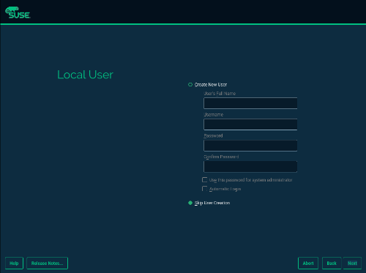Enable use this password for system administrator
The image size is (366, 273).
tap(205, 180)
